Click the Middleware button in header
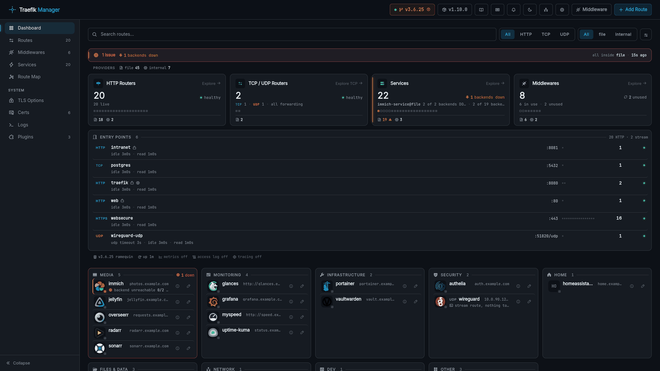This screenshot has width=660, height=371. [591, 9]
